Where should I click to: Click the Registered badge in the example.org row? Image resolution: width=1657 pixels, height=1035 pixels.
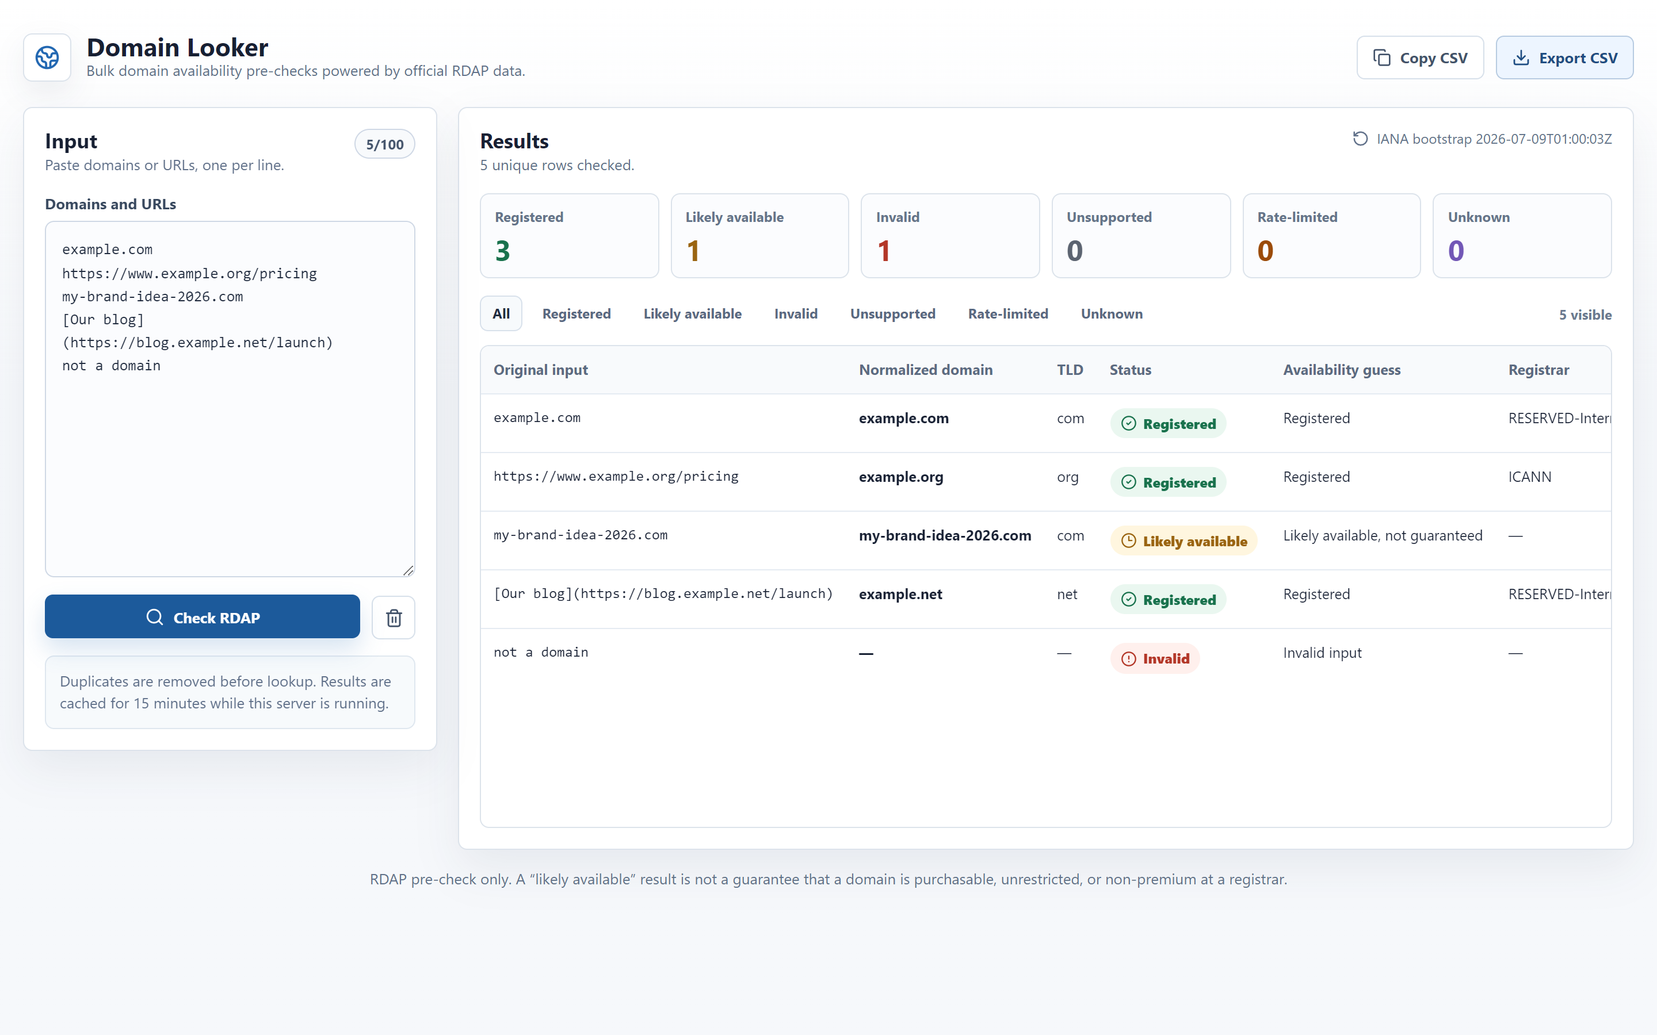[x=1168, y=482]
